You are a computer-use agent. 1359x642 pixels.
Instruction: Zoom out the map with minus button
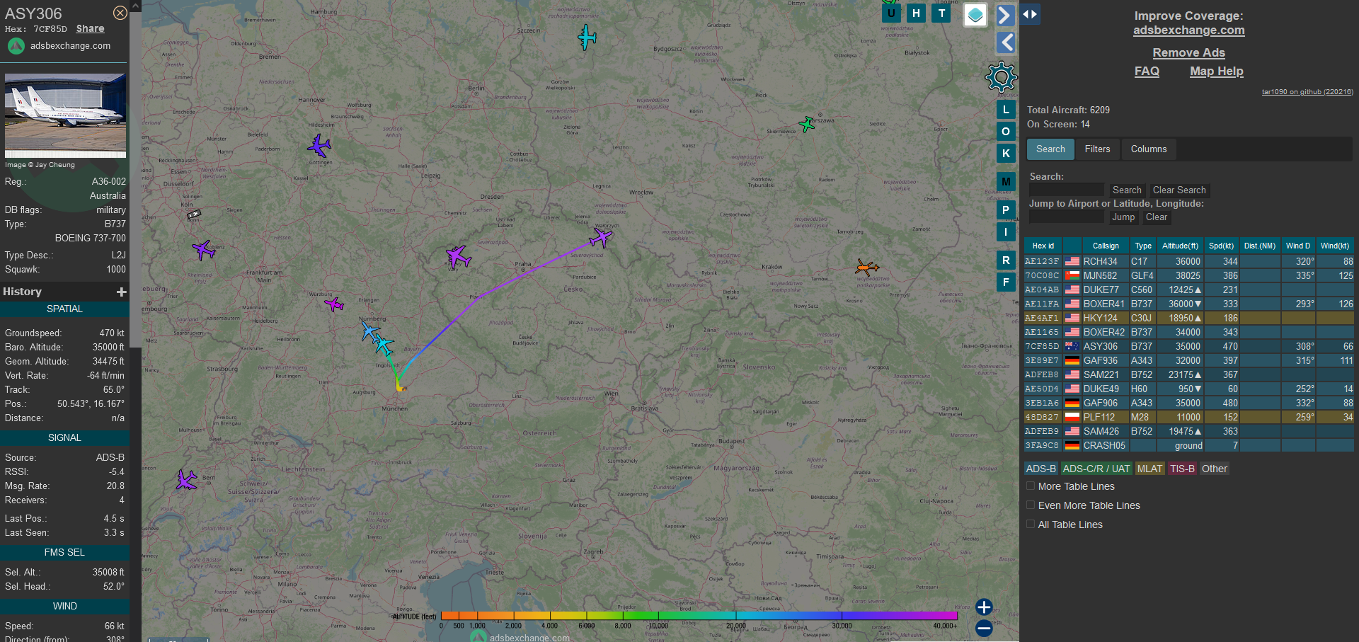click(984, 628)
